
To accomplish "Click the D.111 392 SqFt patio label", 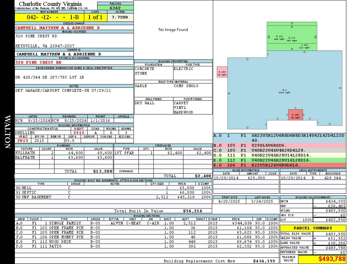I will (x=292, y=39).
